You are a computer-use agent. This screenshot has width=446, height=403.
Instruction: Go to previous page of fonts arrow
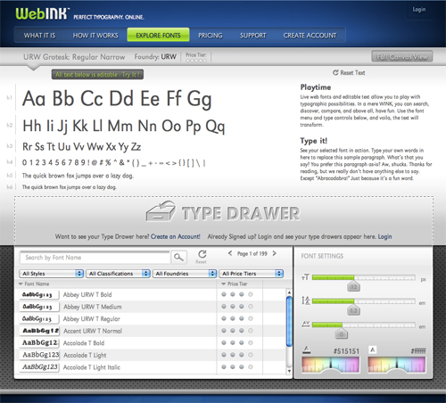click(x=230, y=253)
